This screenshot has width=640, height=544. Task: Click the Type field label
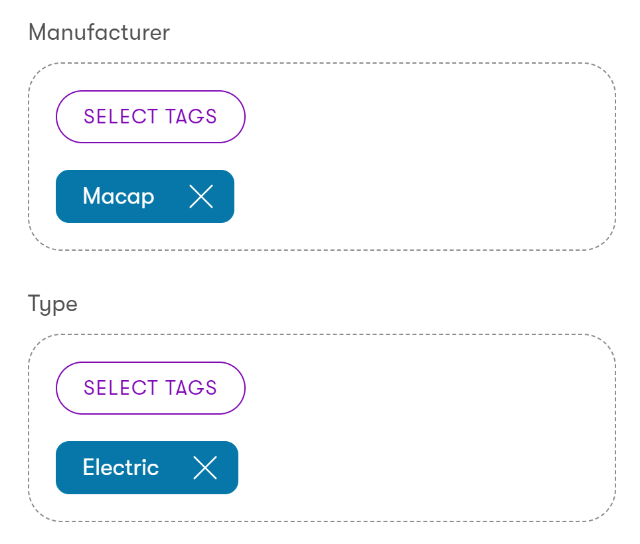coord(53,304)
